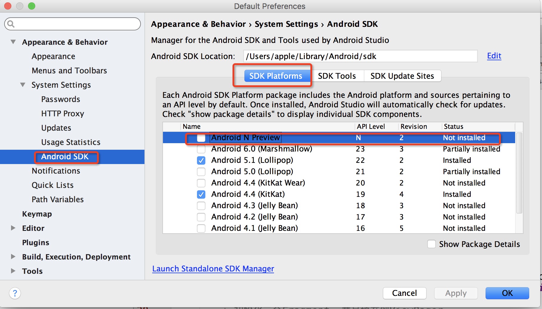The width and height of the screenshot is (542, 309).
Task: Uncheck the Android 5.1 (Lollipop) checkbox
Action: coord(201,160)
